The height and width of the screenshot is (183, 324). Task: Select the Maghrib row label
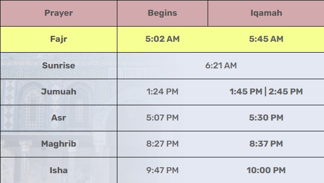[x=59, y=144]
